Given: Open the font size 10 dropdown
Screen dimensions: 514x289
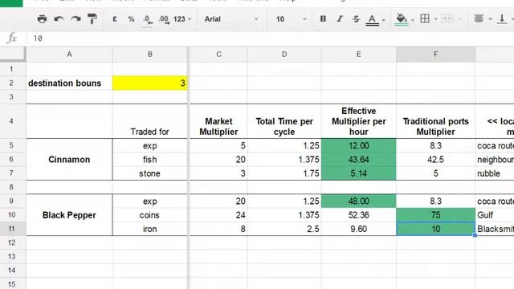Looking at the screenshot, I should point(291,19).
